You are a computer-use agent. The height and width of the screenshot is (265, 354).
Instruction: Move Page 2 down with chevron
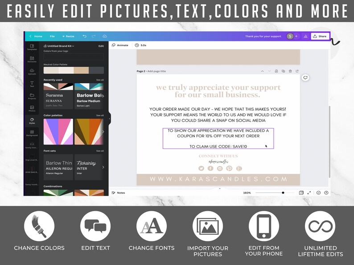tap(269, 71)
